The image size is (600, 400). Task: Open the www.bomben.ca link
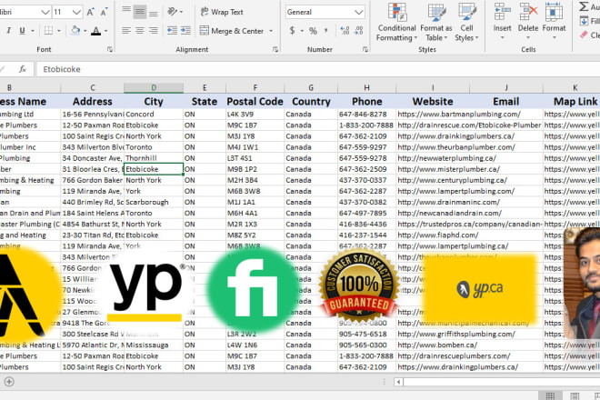(x=437, y=345)
